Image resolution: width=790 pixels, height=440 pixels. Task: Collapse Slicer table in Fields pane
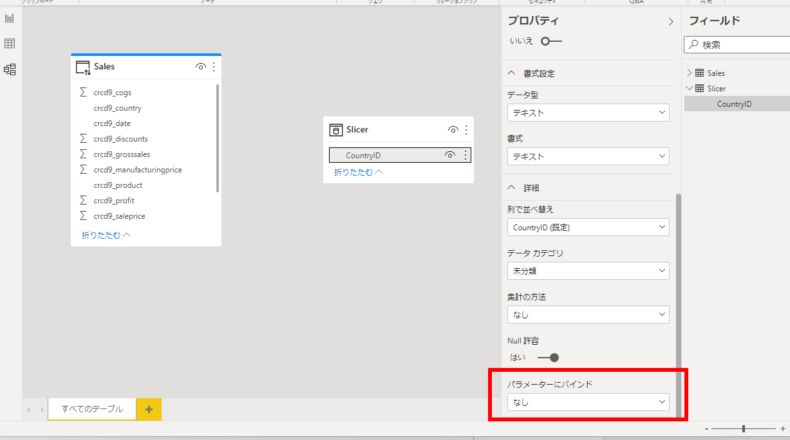[x=690, y=88]
